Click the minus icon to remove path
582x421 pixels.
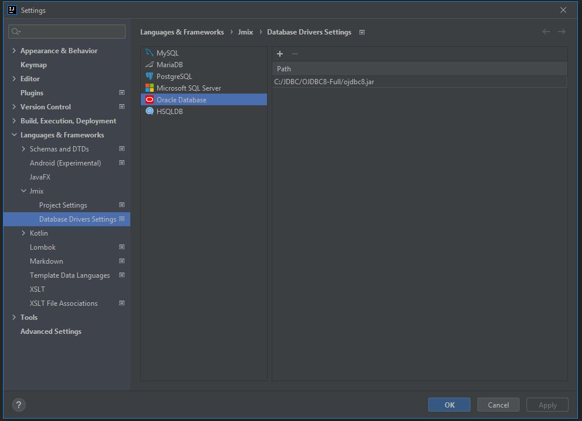point(295,54)
